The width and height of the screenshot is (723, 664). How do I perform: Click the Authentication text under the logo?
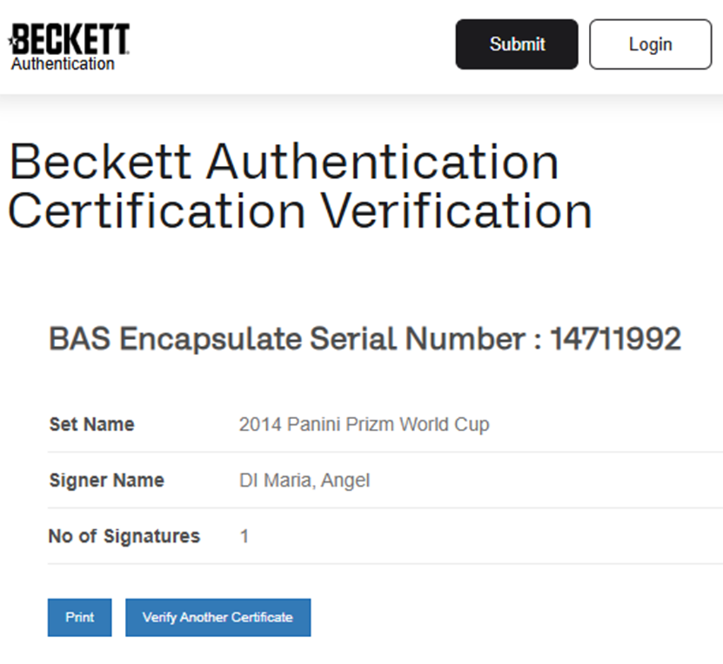click(62, 64)
